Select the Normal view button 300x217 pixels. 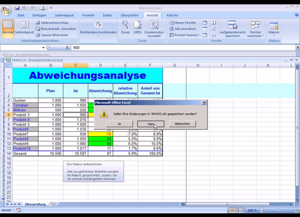click(x=8, y=29)
